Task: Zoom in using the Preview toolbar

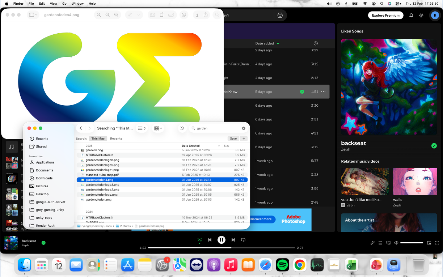Action: 116,15
